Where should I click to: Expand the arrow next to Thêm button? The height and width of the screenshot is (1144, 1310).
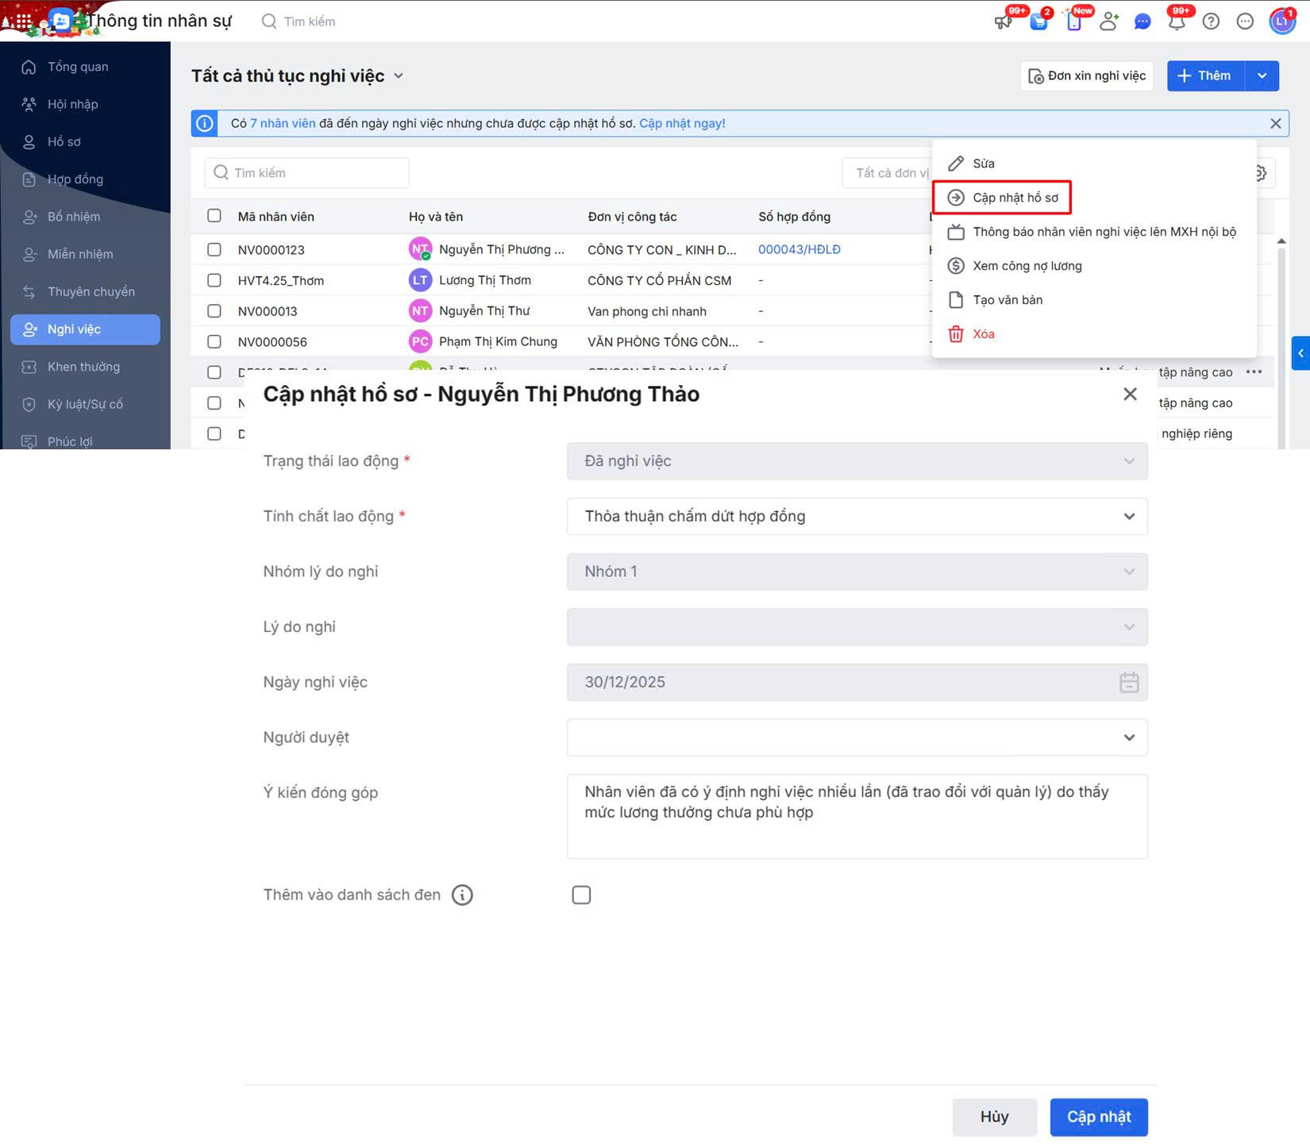[1262, 75]
